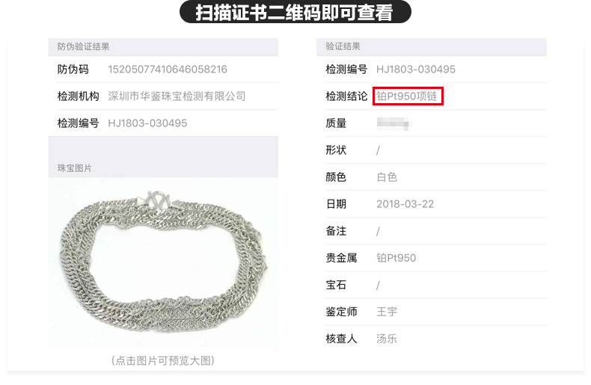Click the date value 2018-03-22
This screenshot has height=385, width=591.
(405, 204)
